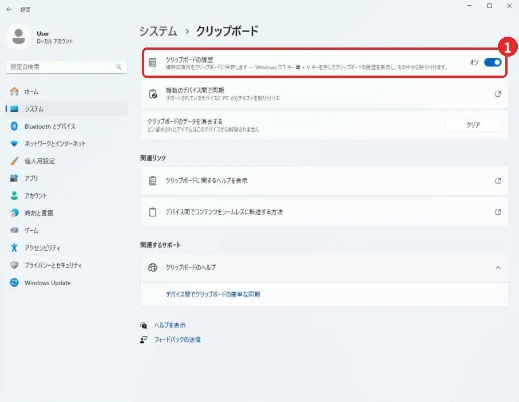Viewport: 519px width, 402px height.
Task: Click the アクセシビリティ figure icon
Action: 14,248
